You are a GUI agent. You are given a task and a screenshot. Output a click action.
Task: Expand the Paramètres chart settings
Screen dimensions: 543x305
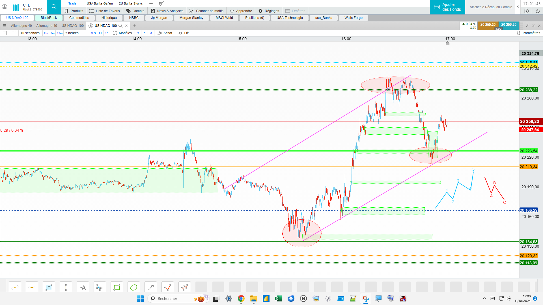[x=528, y=33]
